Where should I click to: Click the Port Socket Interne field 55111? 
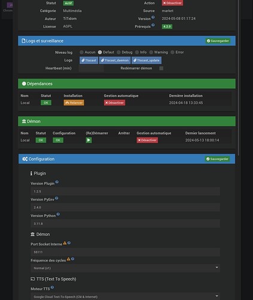tap(126, 252)
